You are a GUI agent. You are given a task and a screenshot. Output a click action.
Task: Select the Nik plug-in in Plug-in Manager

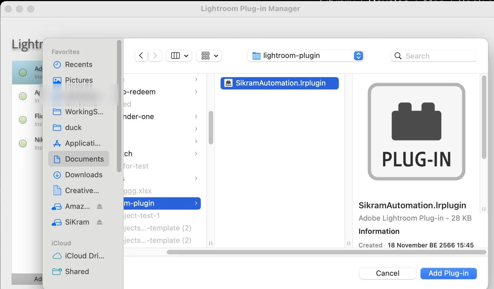[27, 143]
